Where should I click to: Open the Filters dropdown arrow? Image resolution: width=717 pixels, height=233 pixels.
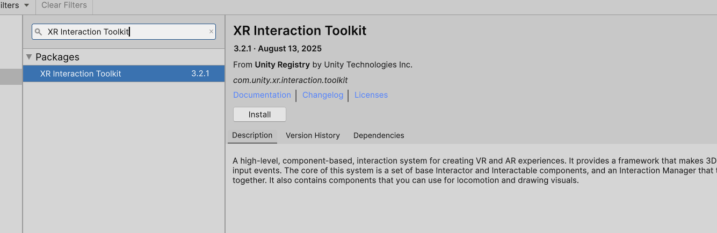(x=26, y=5)
